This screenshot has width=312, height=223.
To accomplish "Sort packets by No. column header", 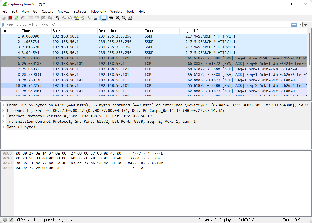I will point(11,31).
